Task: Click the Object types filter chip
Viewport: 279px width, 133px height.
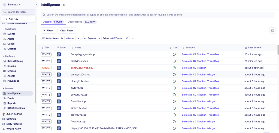Action: pos(50,38)
